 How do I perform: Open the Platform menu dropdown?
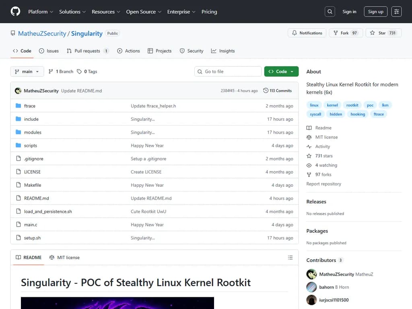(x=40, y=12)
